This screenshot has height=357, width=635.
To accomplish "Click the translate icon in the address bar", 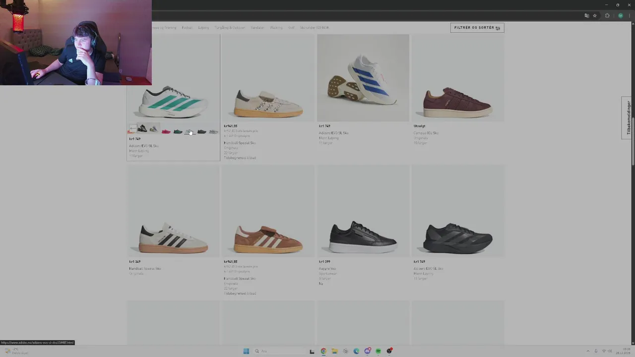I will pyautogui.click(x=587, y=15).
